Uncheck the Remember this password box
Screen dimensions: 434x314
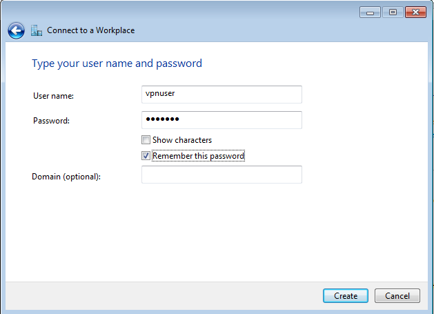tap(146, 156)
